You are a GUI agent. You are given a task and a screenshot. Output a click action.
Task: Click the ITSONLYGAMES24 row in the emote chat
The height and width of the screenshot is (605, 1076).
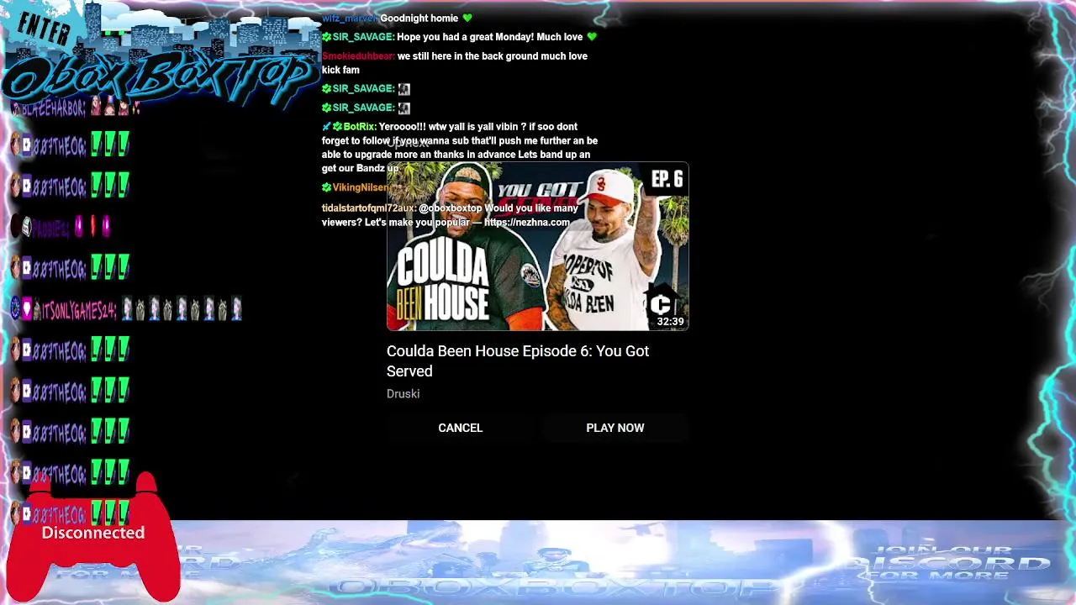(126, 310)
